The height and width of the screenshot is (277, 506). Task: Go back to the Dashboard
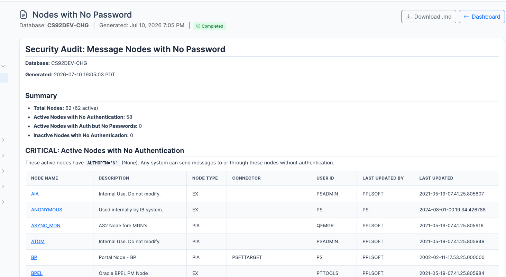[x=482, y=17]
